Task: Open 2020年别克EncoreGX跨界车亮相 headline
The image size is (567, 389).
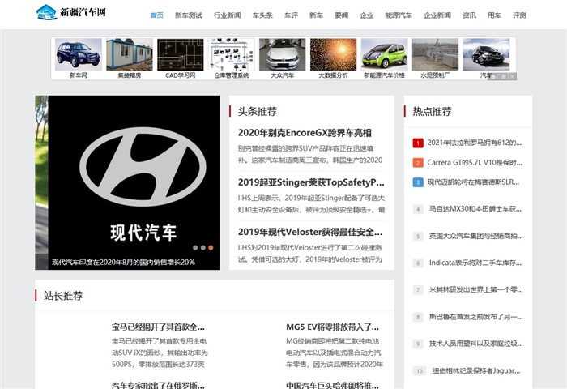Action: pyautogui.click(x=305, y=133)
